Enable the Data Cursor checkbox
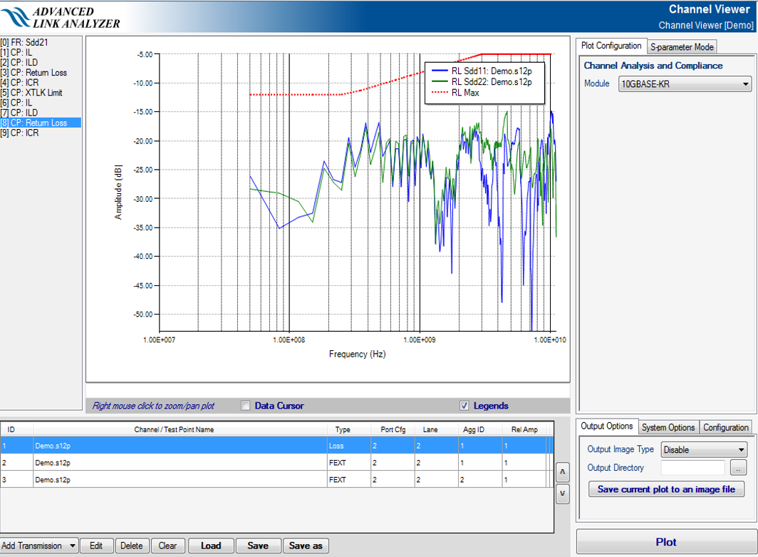Screen dimensions: 758x557 tap(246, 406)
